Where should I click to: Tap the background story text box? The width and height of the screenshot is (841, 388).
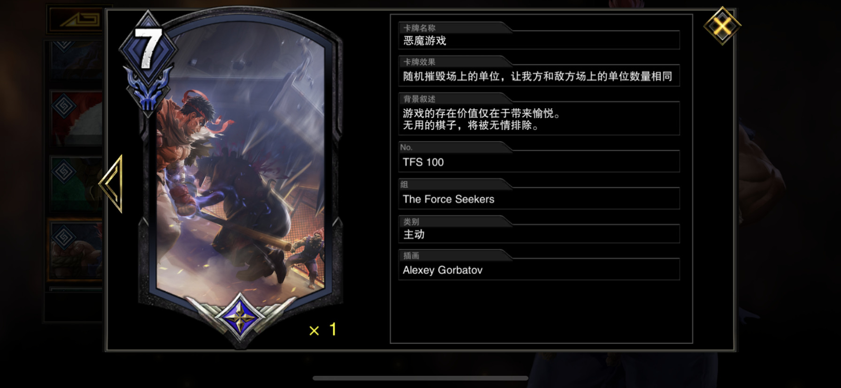tap(539, 119)
